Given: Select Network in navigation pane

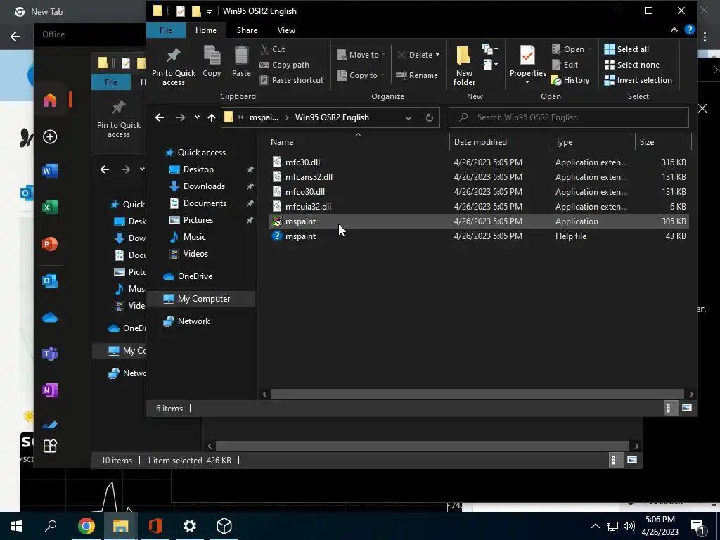Looking at the screenshot, I should tap(193, 321).
